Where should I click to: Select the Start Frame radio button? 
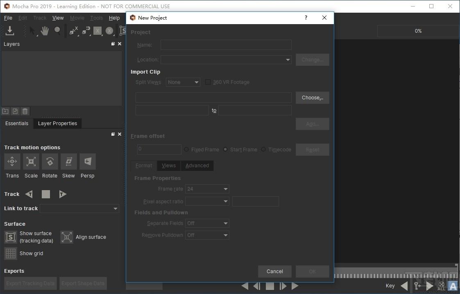pyautogui.click(x=225, y=149)
